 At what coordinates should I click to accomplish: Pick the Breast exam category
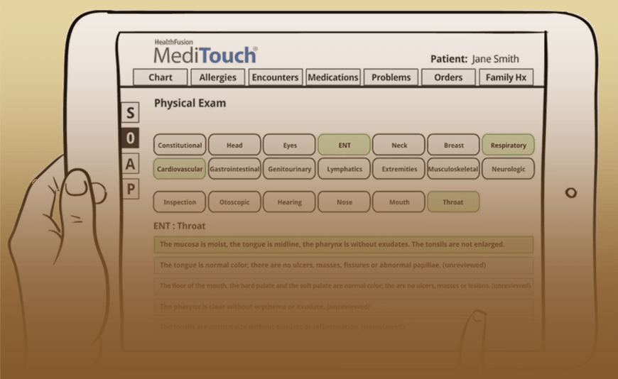[x=454, y=145]
